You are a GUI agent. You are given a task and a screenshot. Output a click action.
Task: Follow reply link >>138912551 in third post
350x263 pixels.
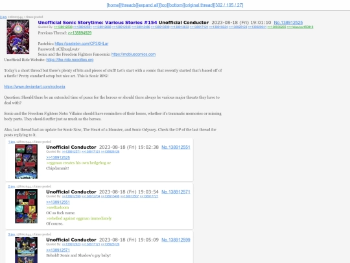click(58, 202)
